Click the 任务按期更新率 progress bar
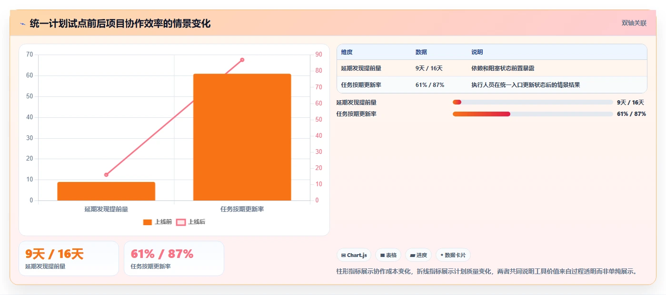The image size is (666, 295). pyautogui.click(x=533, y=114)
